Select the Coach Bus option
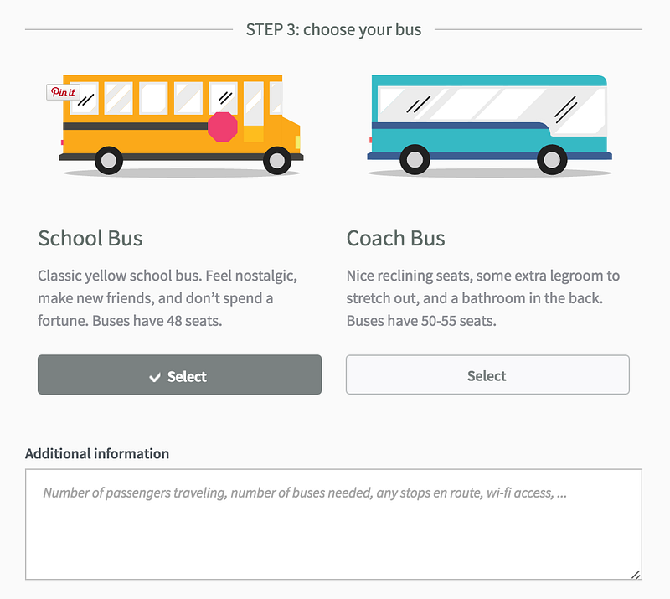 (x=487, y=374)
